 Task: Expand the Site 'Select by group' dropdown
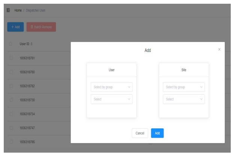[x=183, y=87]
